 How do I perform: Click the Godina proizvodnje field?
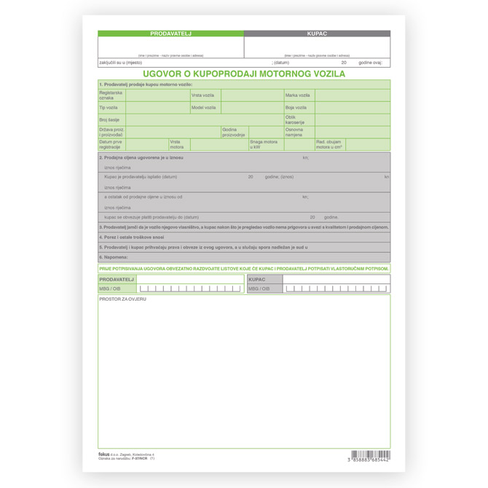tap(265, 132)
